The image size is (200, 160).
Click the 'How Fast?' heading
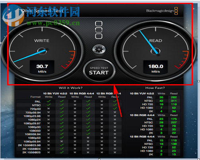click(x=155, y=88)
